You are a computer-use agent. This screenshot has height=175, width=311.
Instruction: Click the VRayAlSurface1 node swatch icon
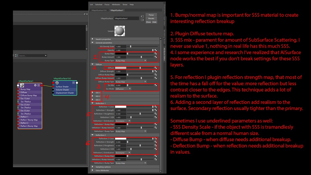pos(22,85)
